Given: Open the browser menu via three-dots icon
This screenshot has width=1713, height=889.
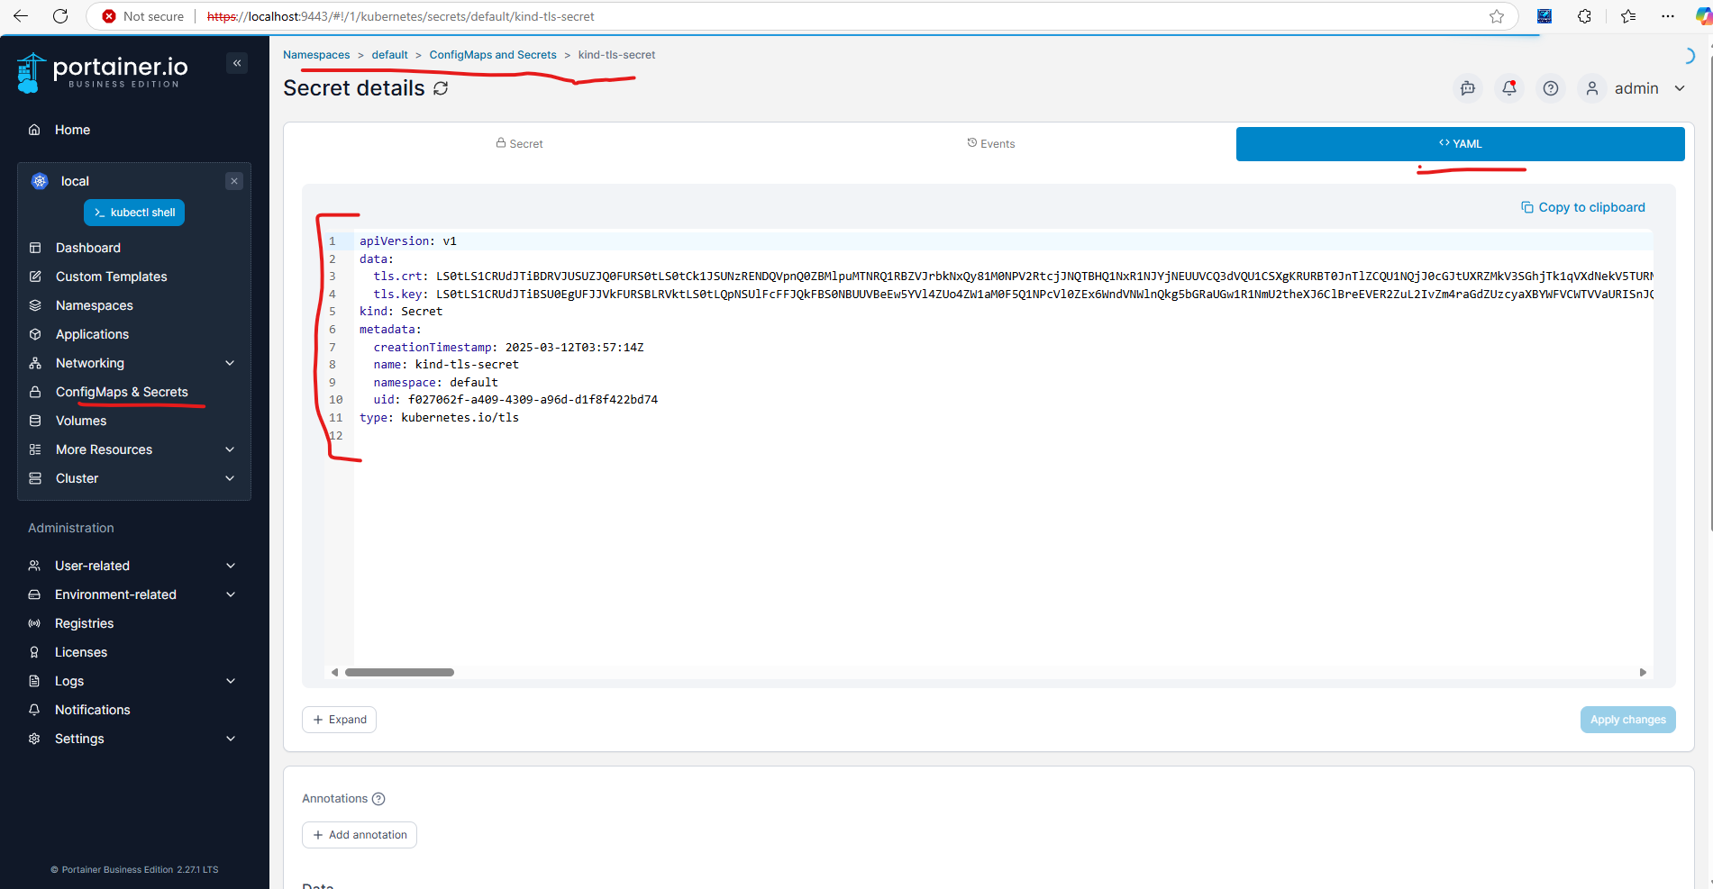Looking at the screenshot, I should pos(1668,16).
